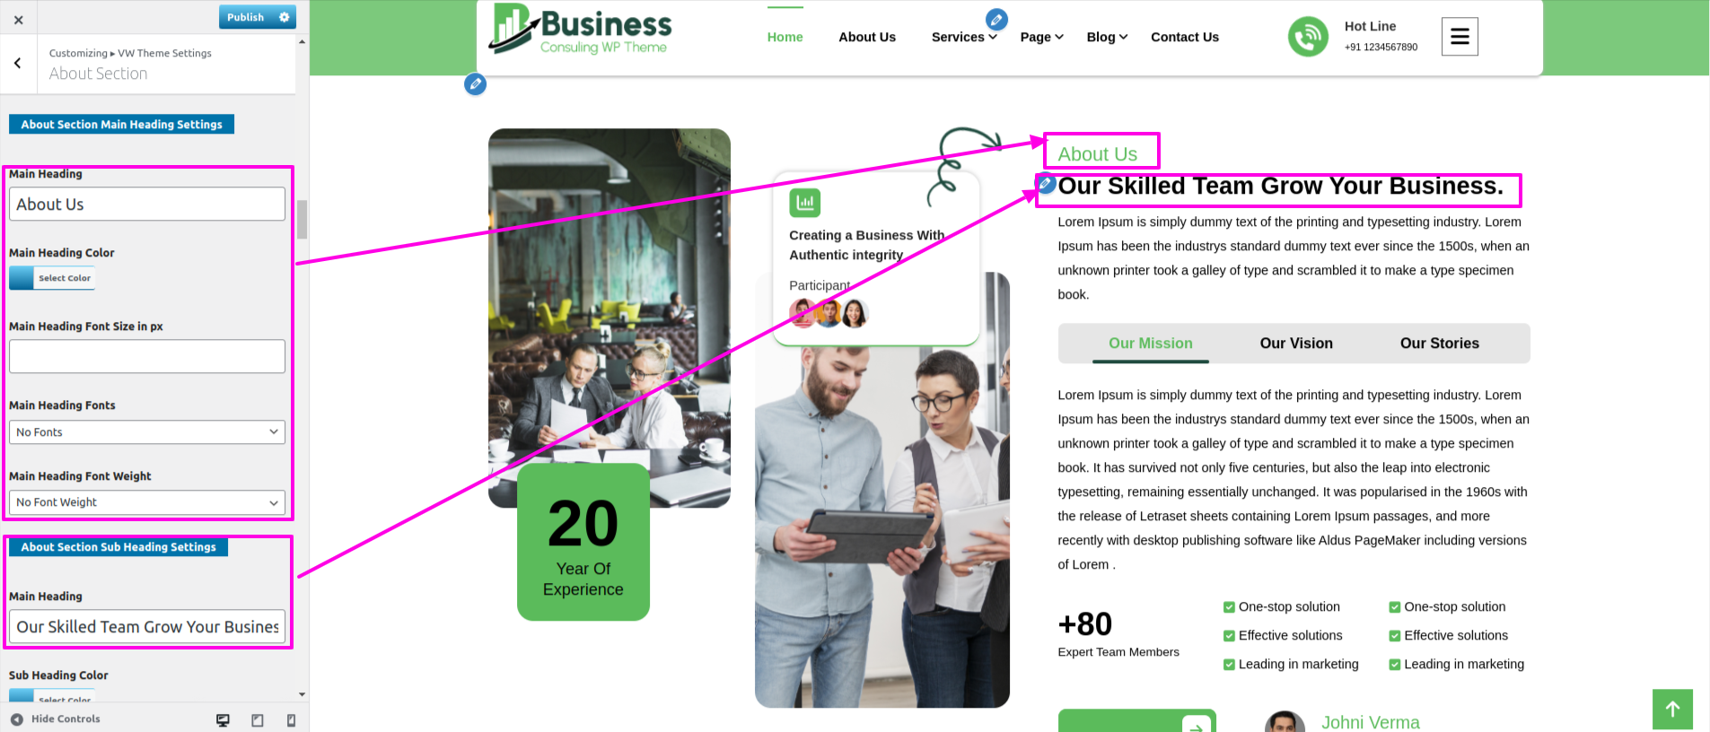Switch to tablet preview icon

tap(258, 719)
